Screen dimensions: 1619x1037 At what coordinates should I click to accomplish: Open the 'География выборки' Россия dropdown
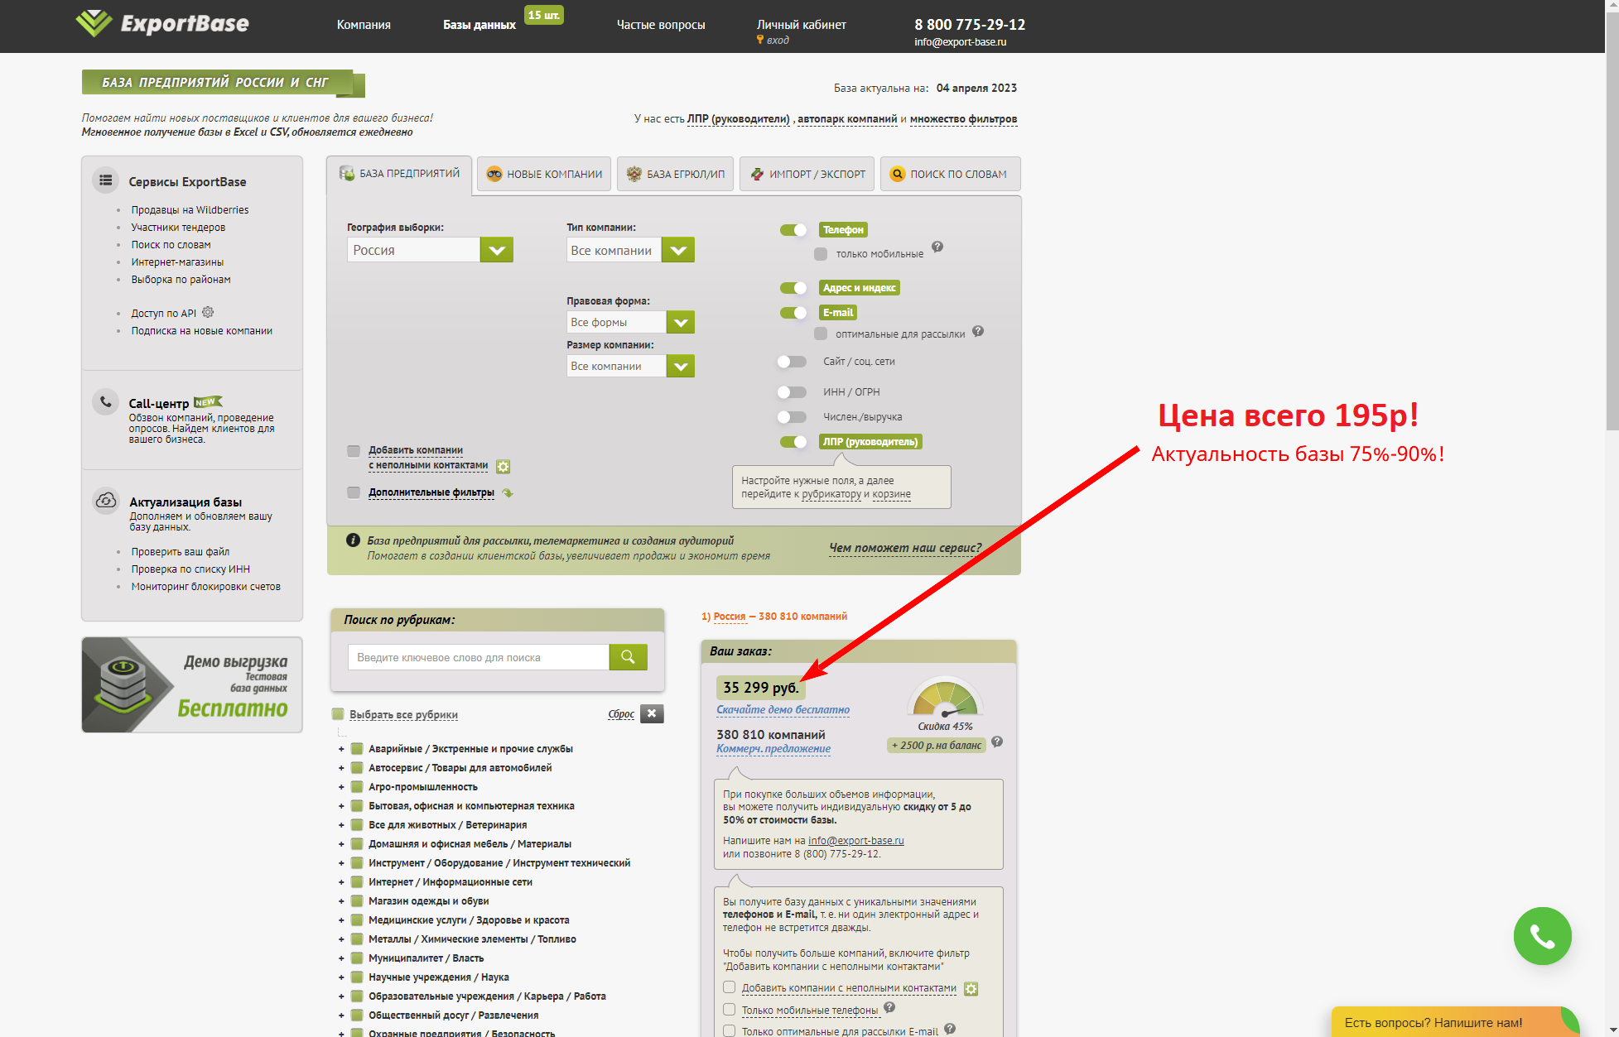496,250
